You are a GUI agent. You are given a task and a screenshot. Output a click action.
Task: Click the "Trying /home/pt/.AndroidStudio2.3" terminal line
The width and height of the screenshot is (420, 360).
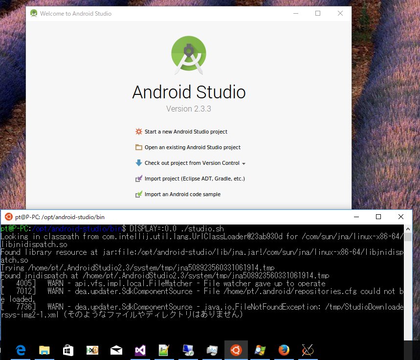tap(138, 268)
